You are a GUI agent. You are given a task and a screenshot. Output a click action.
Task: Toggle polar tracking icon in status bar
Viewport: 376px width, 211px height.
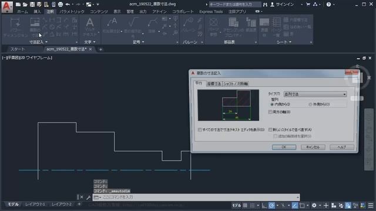click(271, 205)
